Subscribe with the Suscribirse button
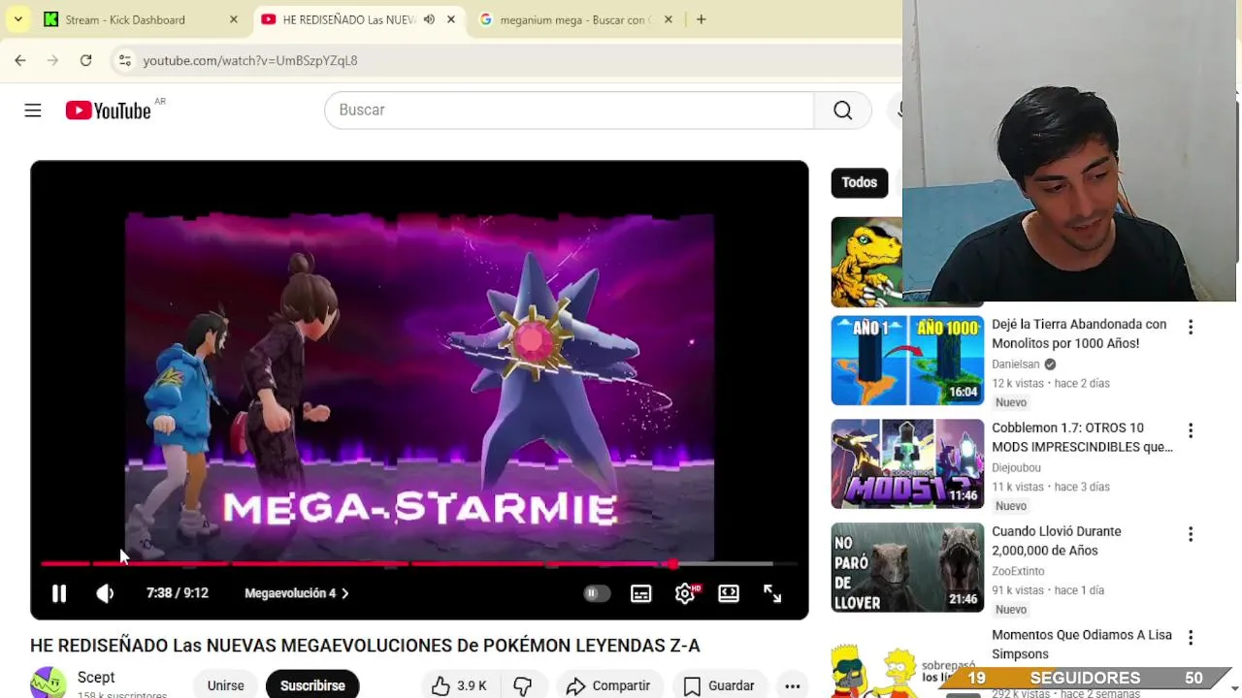The image size is (1242, 698). tap(312, 685)
